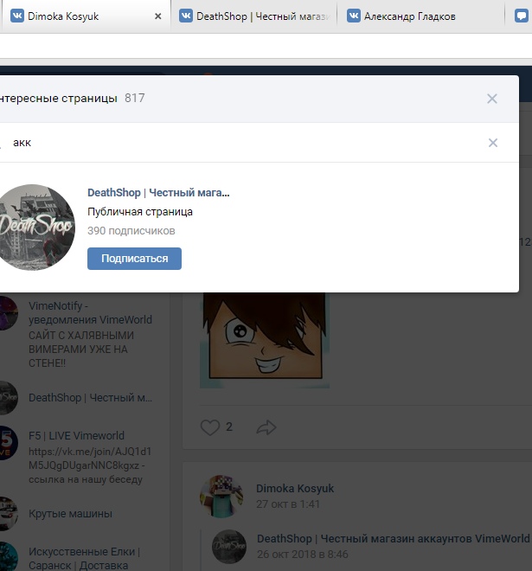Open F5 | LIVE Vimeworld sidebar link

tap(76, 436)
